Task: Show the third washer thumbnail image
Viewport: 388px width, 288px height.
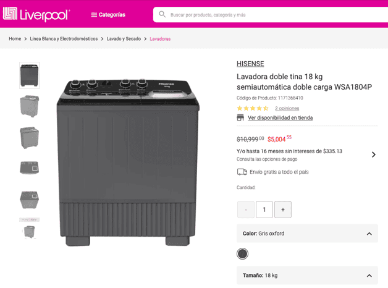Action: point(29,137)
